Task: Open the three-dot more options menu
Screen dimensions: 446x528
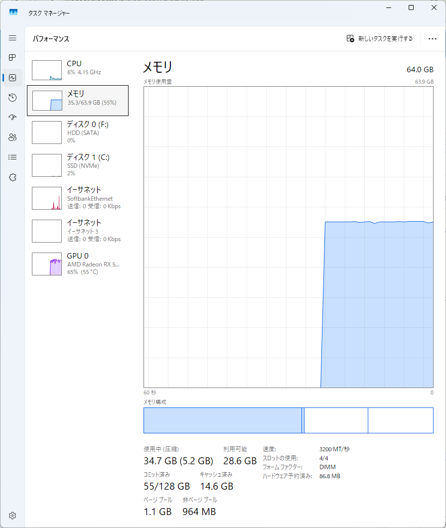Action: pyautogui.click(x=433, y=39)
